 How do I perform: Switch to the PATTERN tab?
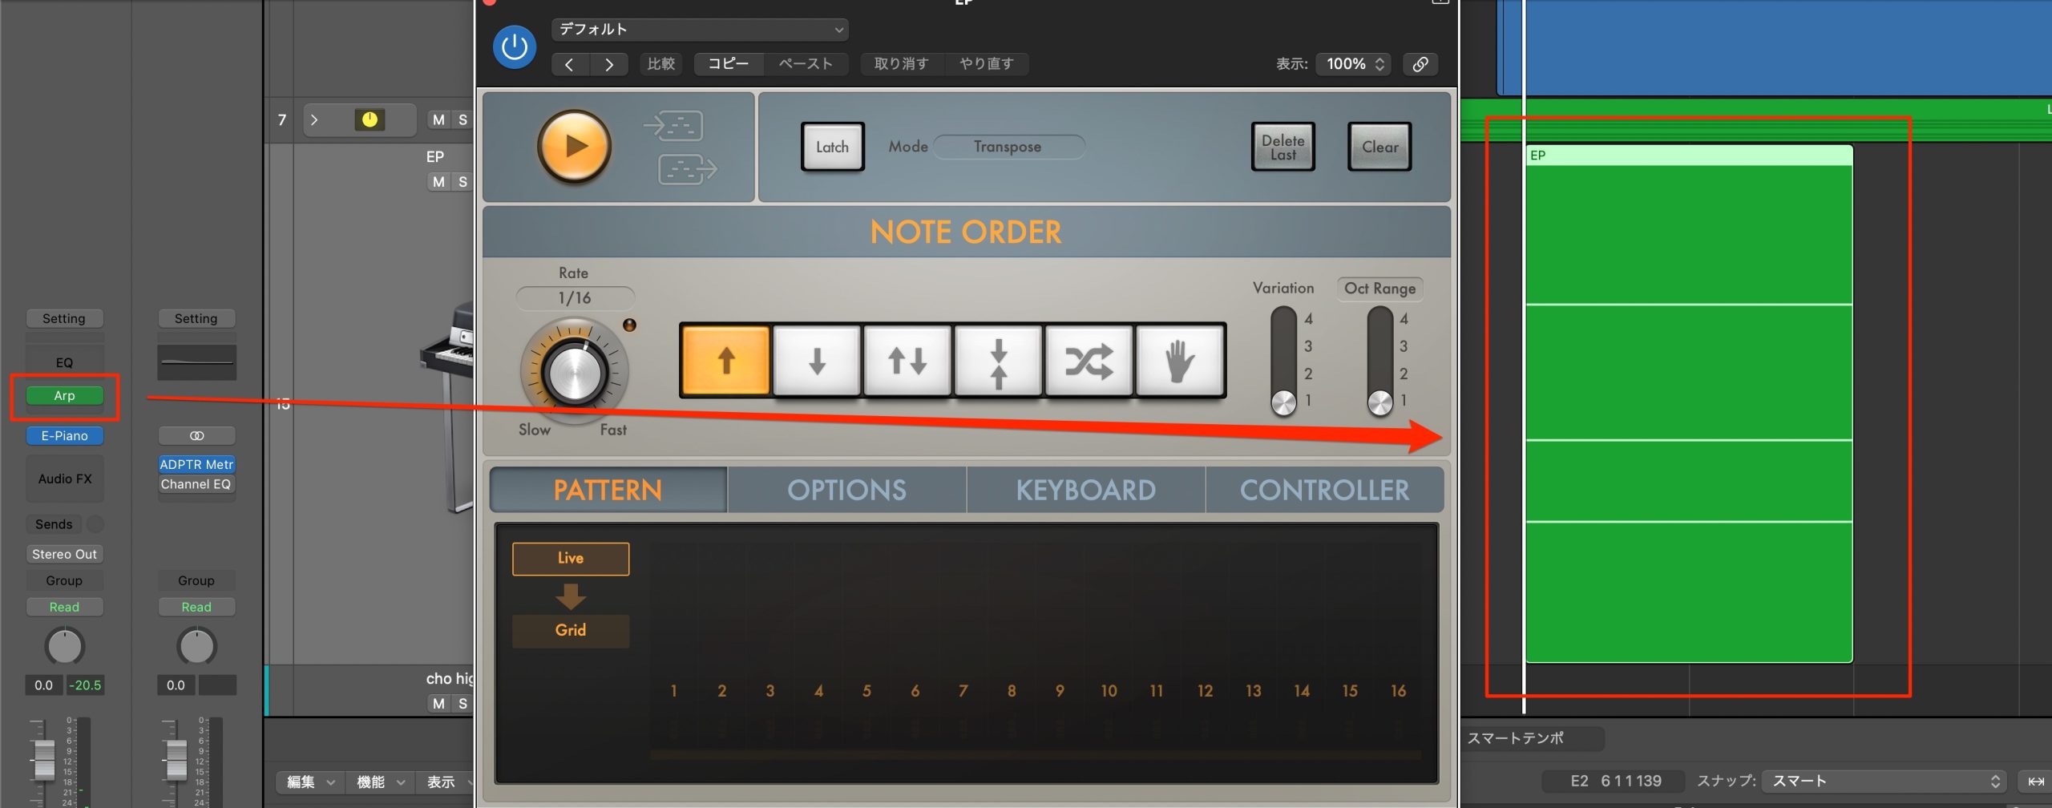click(608, 490)
